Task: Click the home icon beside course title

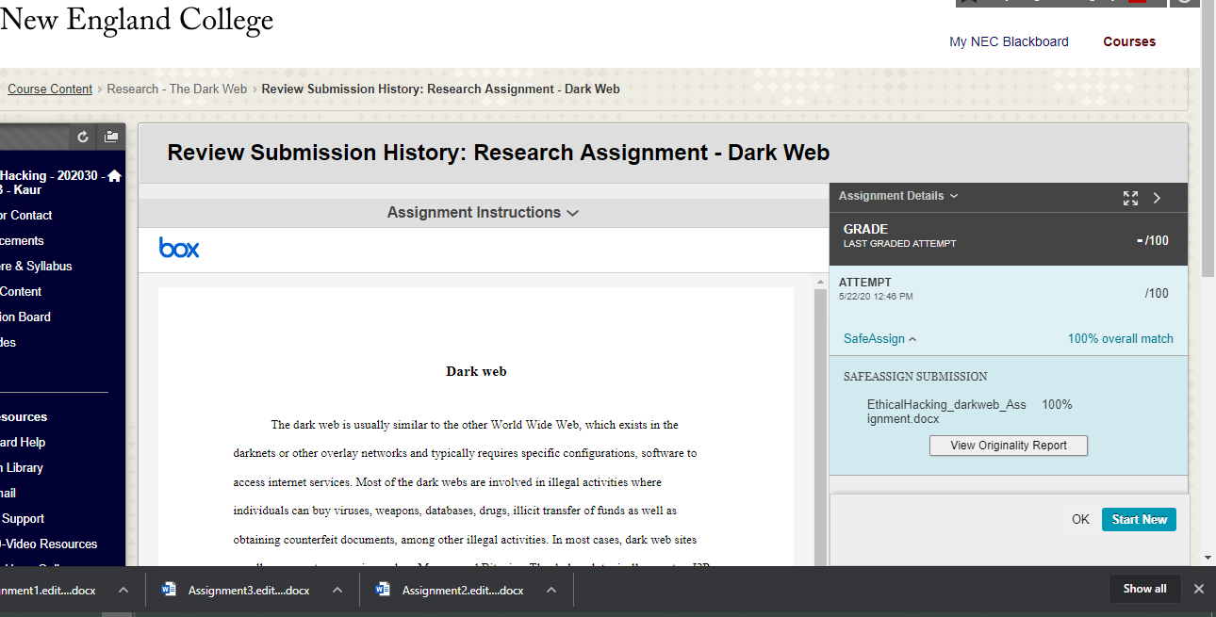Action: (x=115, y=176)
